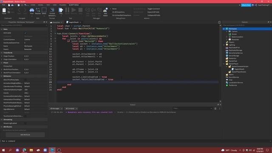272x153 pixels.
Task: Select the RagdollDeath script tab
Action: (74, 22)
